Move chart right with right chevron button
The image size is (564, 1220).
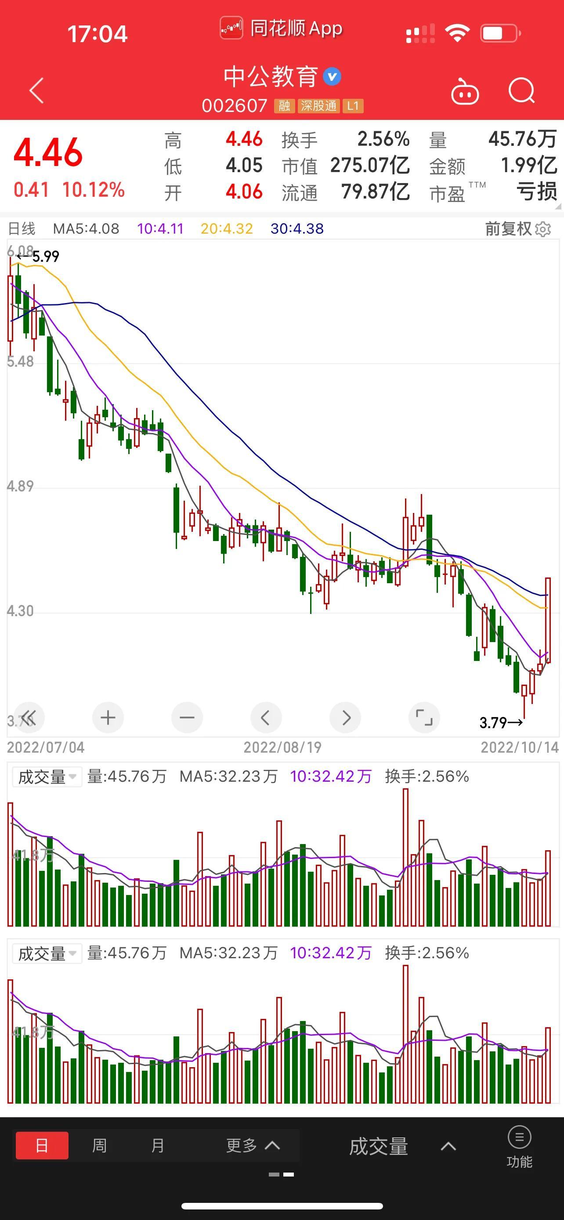345,718
